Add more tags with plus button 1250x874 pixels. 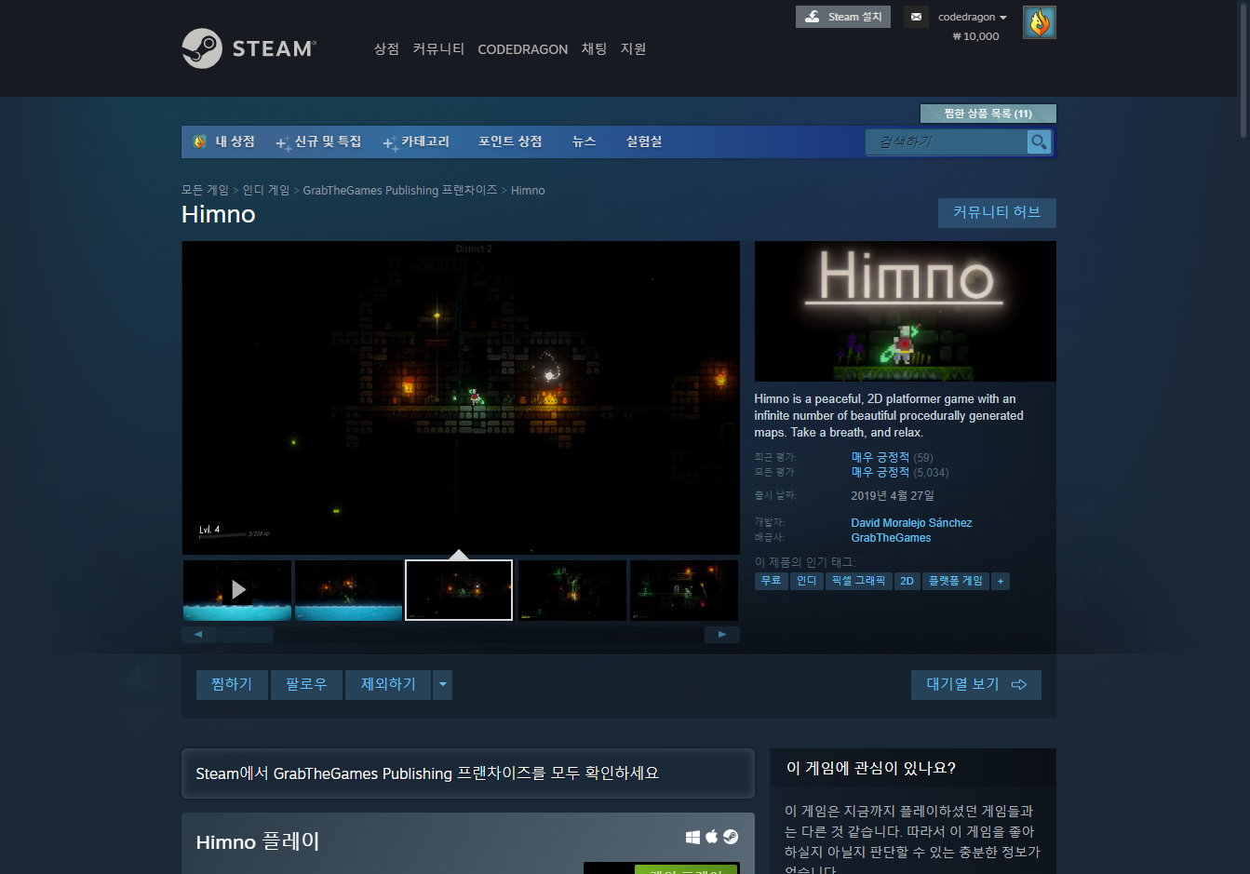coord(1001,581)
